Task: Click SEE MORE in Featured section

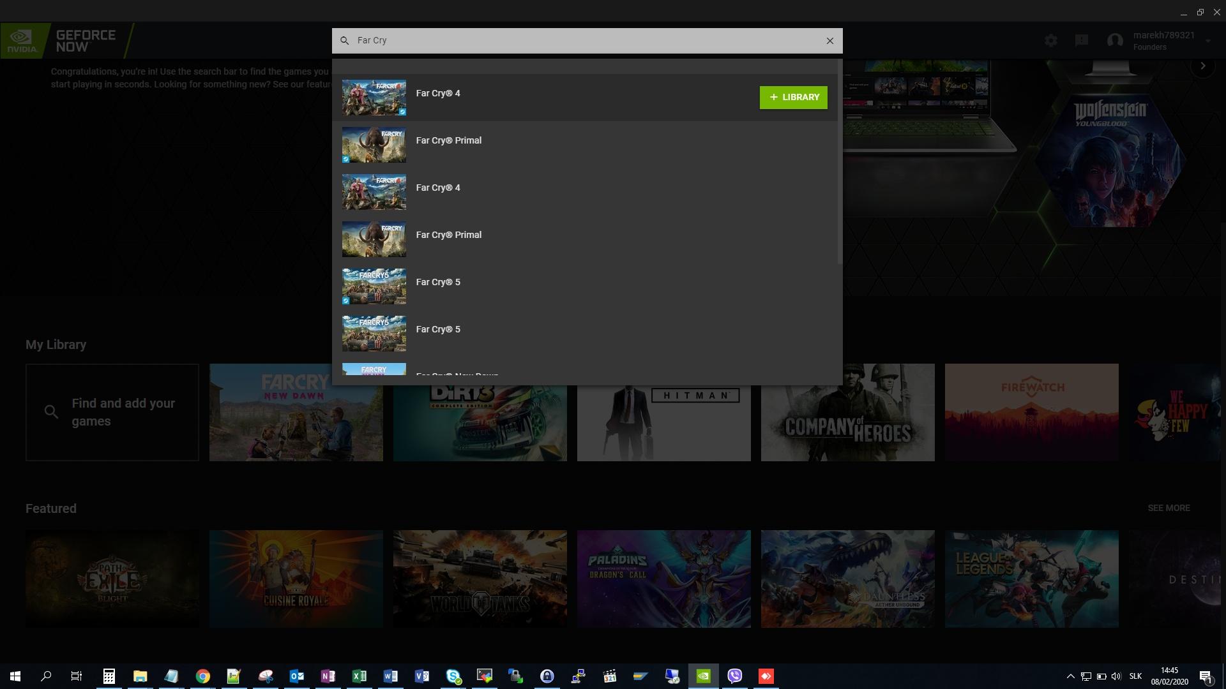Action: pyautogui.click(x=1169, y=508)
